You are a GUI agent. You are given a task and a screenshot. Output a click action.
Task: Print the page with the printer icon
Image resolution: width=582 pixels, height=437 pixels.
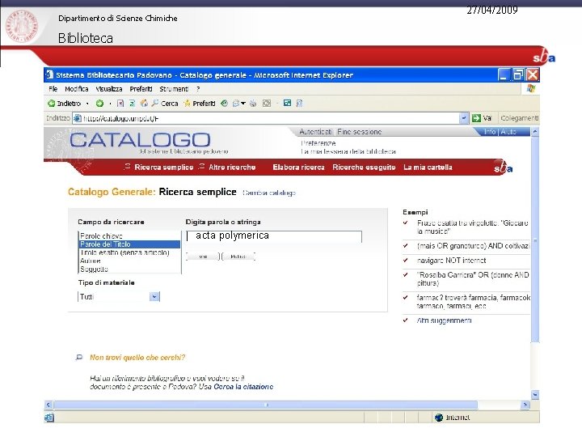pyautogui.click(x=253, y=104)
